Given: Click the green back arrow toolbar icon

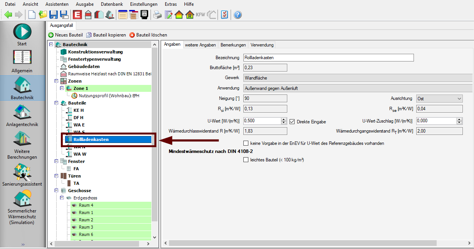Looking at the screenshot, I should click(x=8, y=15).
